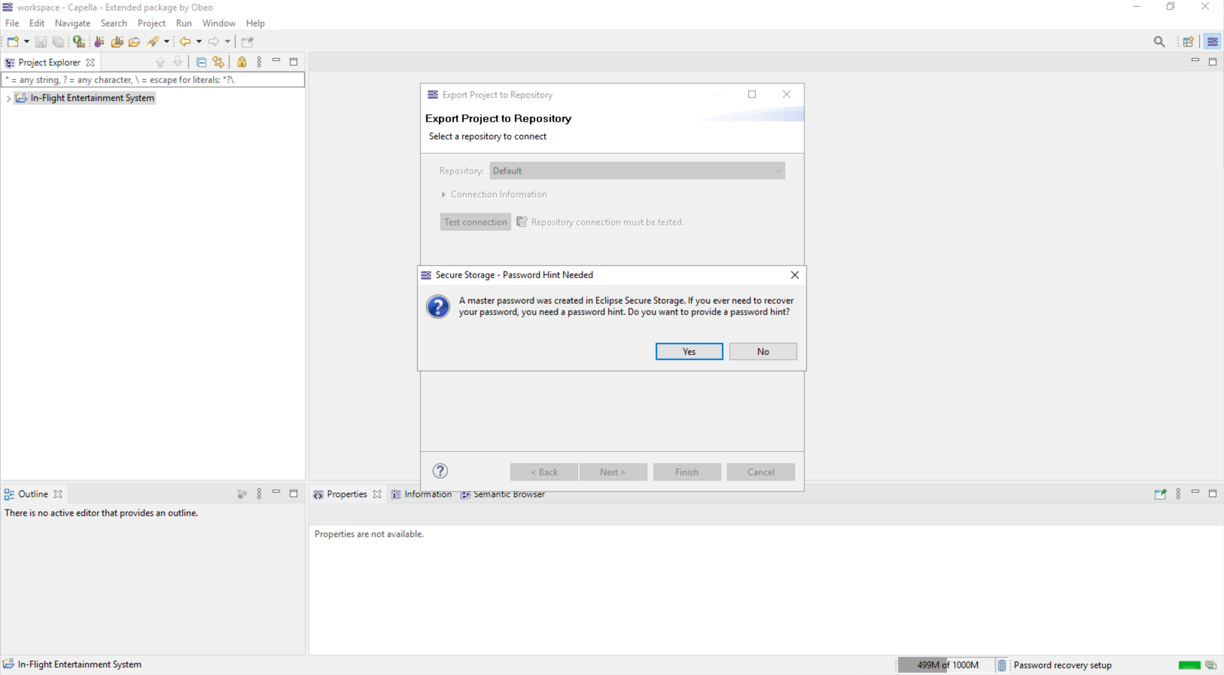Select the Capella perspective icon

click(x=1212, y=42)
